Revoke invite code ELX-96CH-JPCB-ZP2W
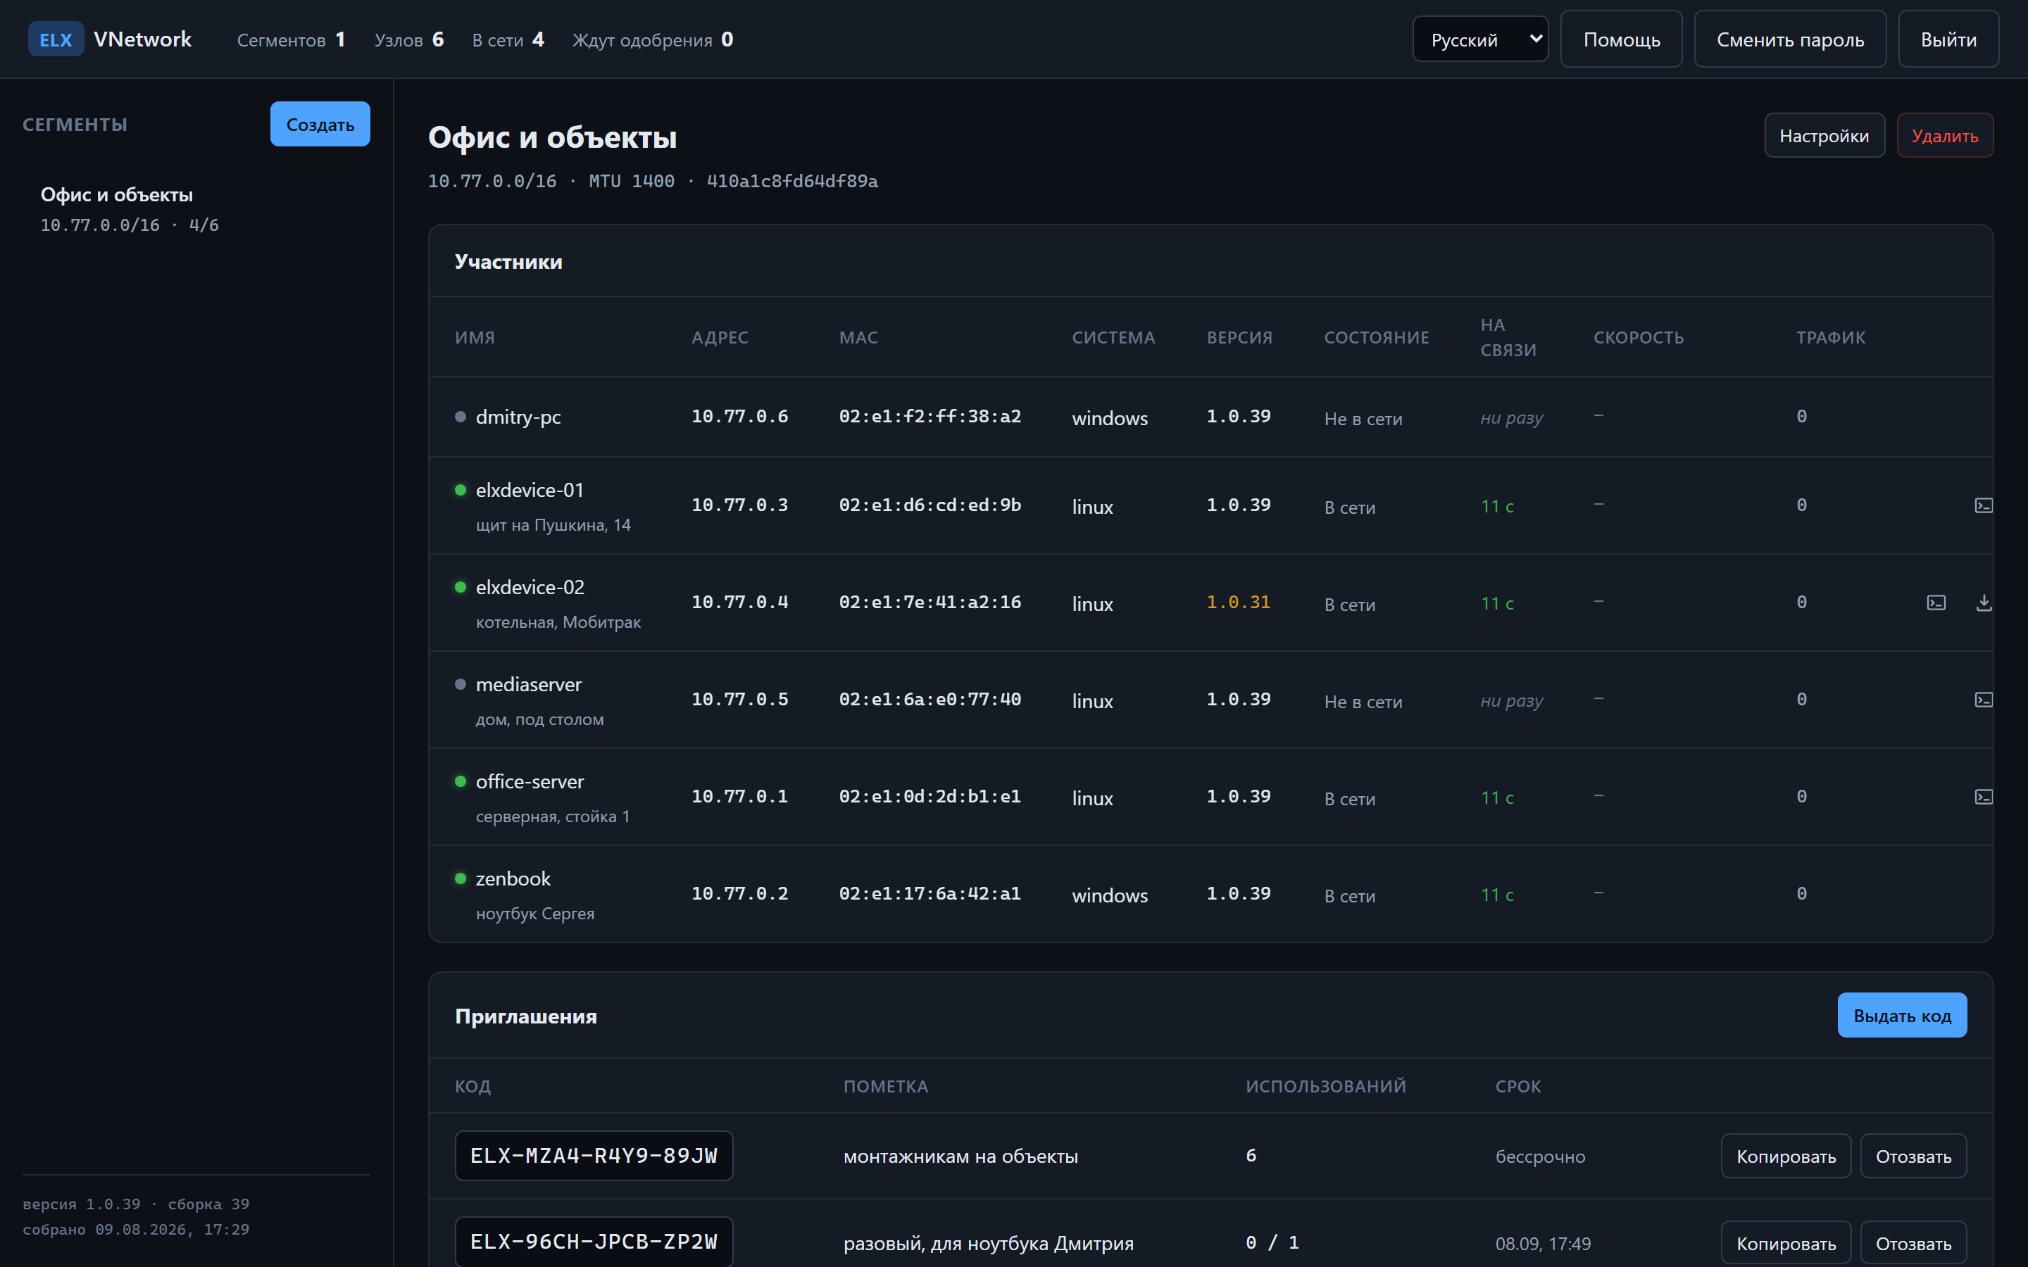This screenshot has width=2028, height=1267. coord(1913,1244)
